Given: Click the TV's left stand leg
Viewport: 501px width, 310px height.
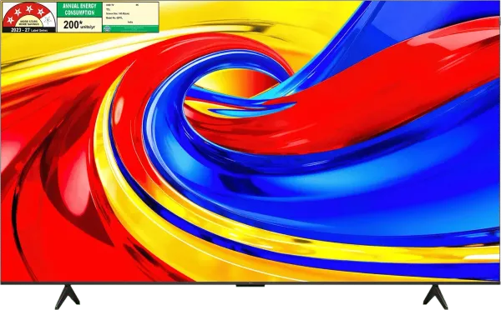Looking at the screenshot, I should (67, 297).
